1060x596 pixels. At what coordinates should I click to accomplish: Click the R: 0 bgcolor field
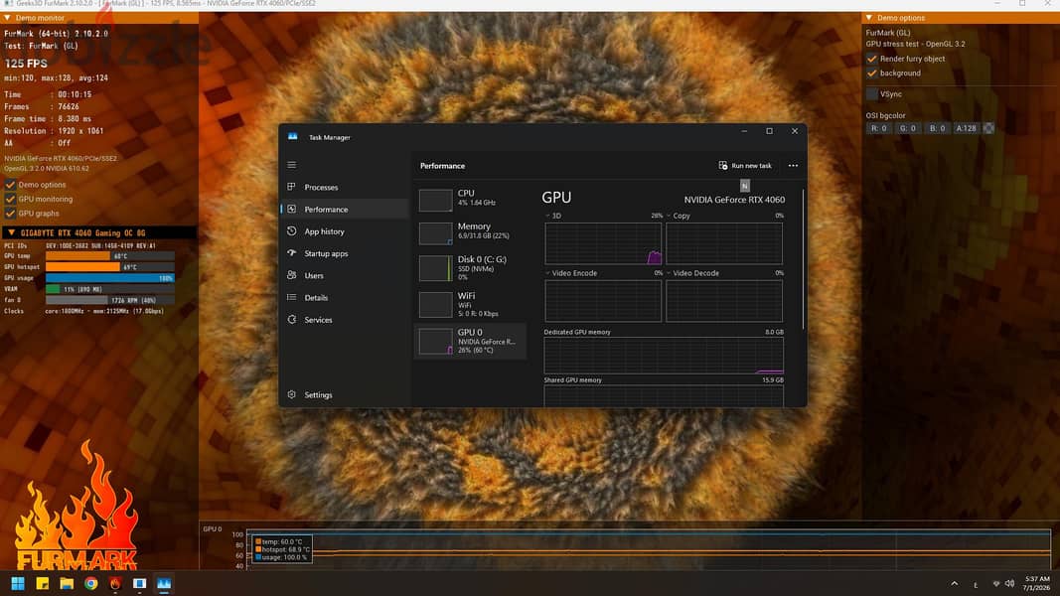pos(879,128)
